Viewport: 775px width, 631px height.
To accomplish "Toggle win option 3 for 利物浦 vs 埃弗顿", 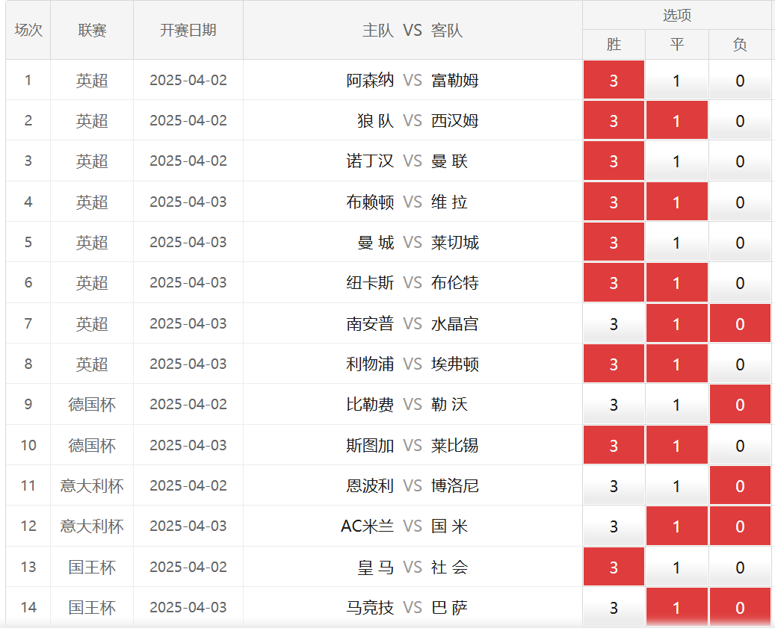I will click(614, 364).
